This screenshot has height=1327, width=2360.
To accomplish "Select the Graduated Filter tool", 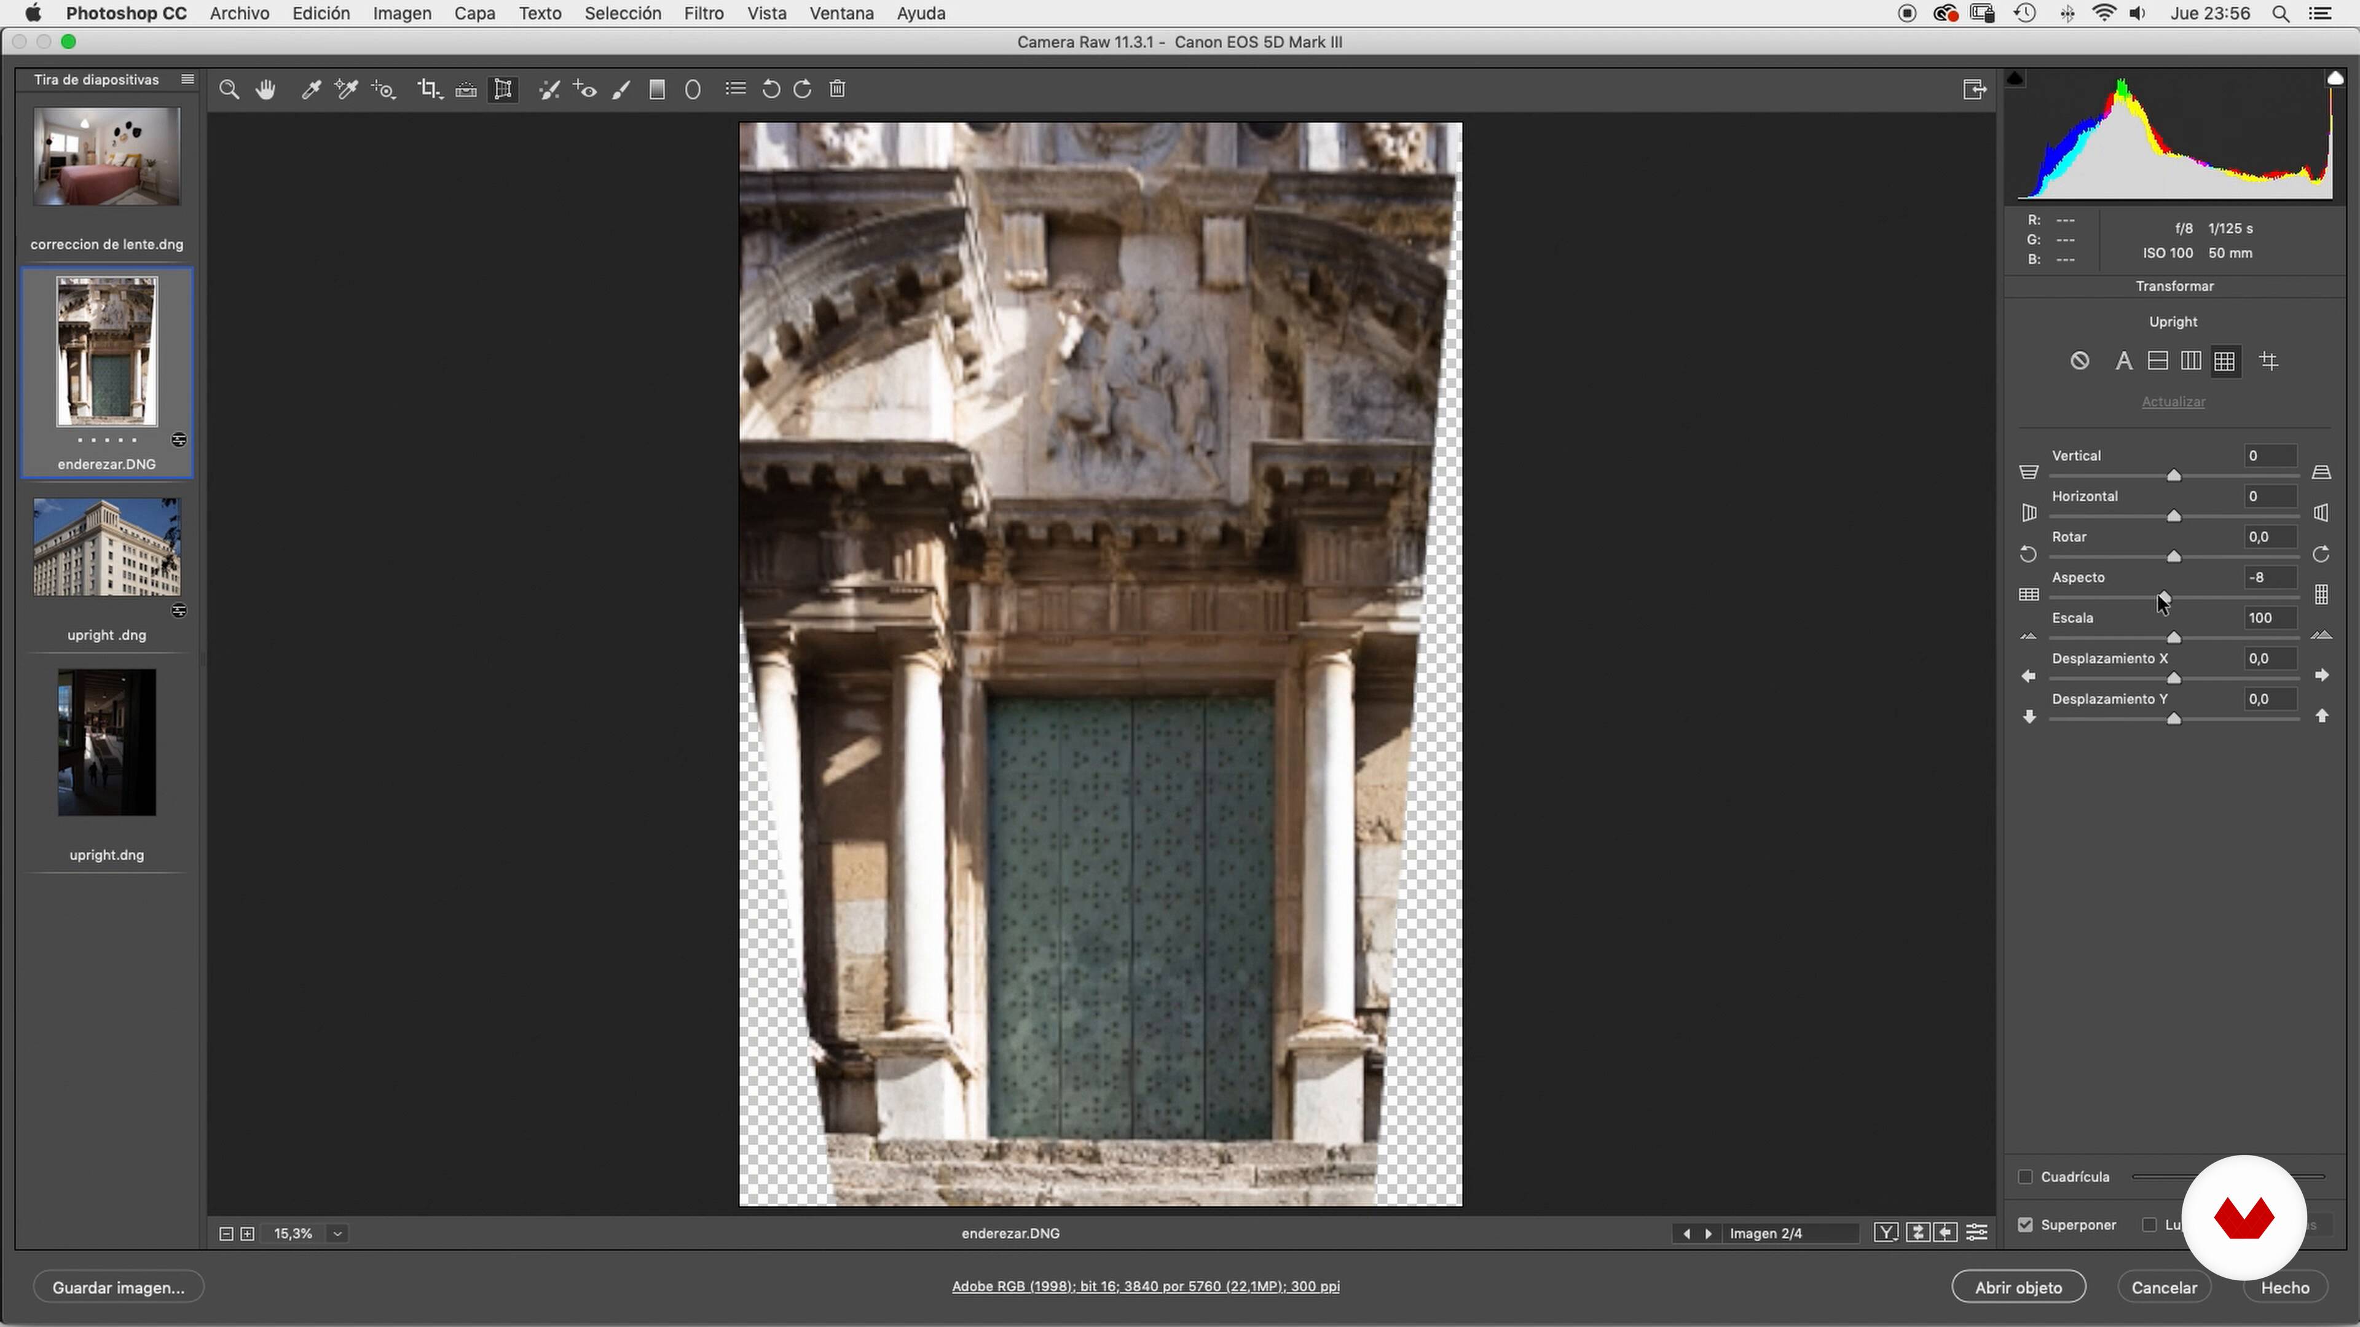I will coord(657,90).
